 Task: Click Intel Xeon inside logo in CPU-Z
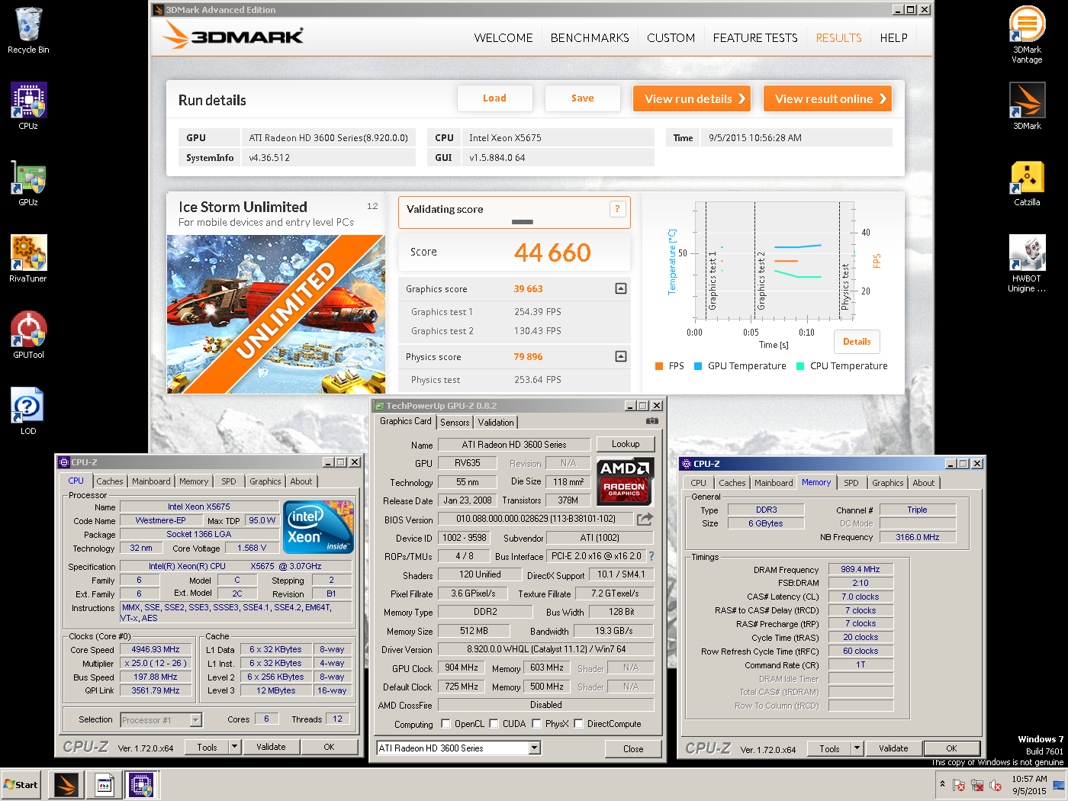(318, 526)
